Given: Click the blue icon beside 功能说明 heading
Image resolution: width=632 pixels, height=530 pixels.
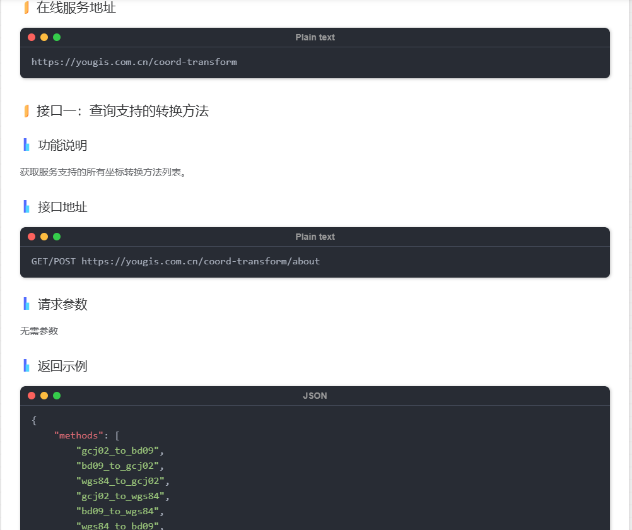Looking at the screenshot, I should click(25, 144).
